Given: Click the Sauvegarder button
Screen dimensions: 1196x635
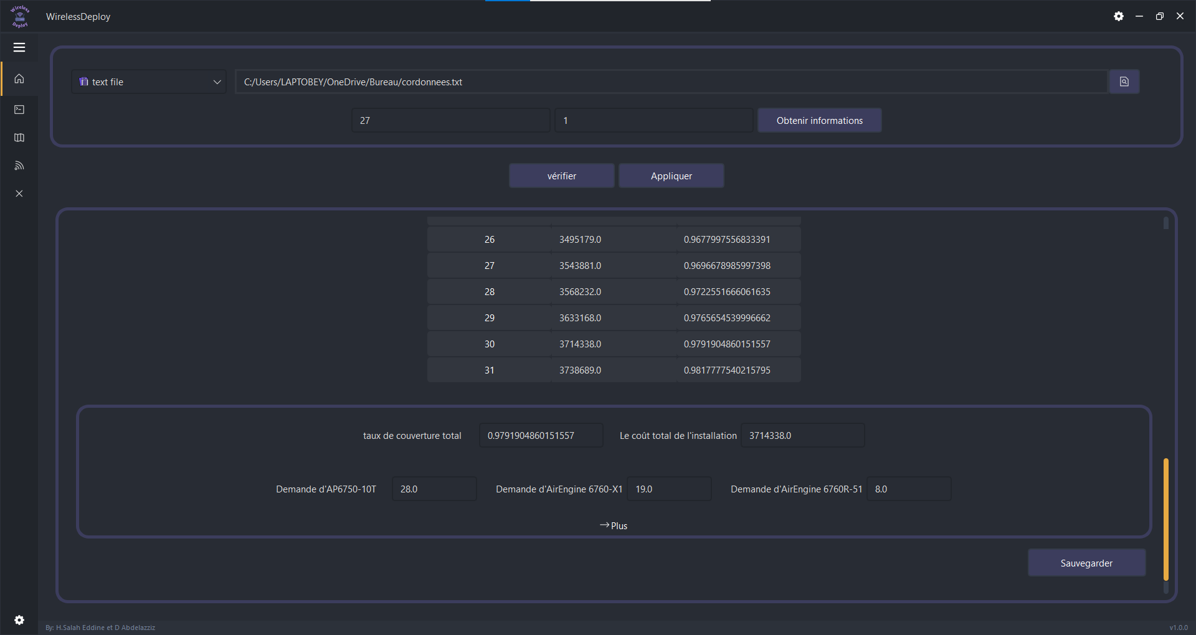Looking at the screenshot, I should coord(1086,563).
